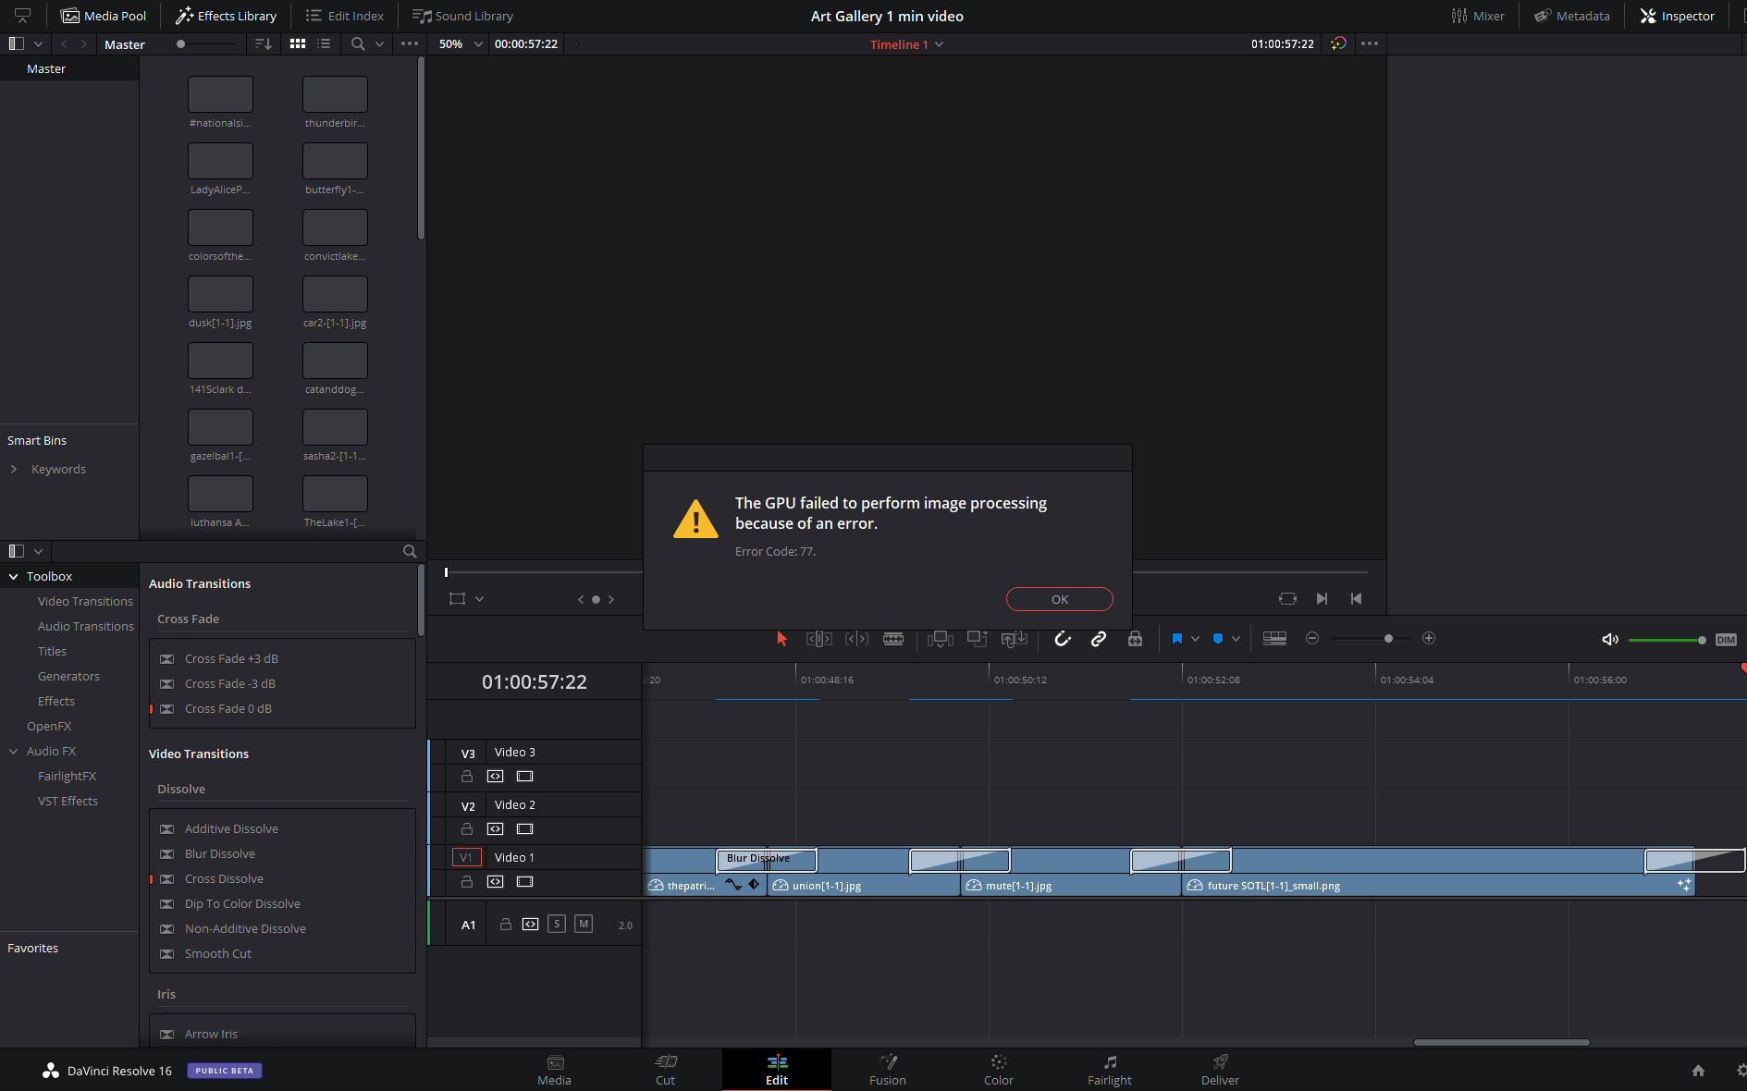Viewport: 1747px width, 1091px height.
Task: Go to previous edit in viewer
Action: pos(1357,599)
